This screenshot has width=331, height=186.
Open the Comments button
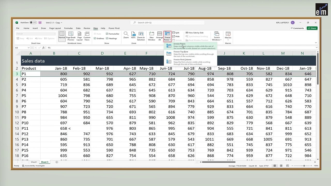(x=297, y=28)
